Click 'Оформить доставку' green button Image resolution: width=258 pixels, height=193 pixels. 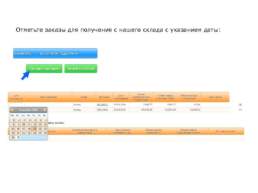pyautogui.click(x=81, y=69)
